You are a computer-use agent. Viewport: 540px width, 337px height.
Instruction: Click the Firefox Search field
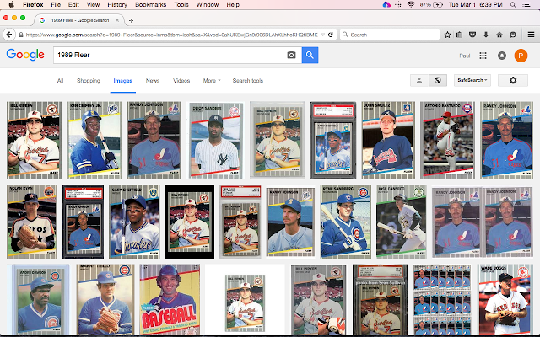tap(390, 35)
